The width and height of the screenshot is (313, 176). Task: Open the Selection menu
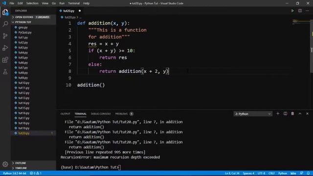32,3
